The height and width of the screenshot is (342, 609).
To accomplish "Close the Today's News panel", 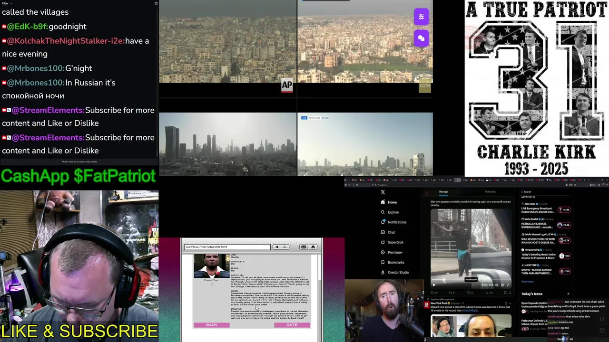I will 568,294.
